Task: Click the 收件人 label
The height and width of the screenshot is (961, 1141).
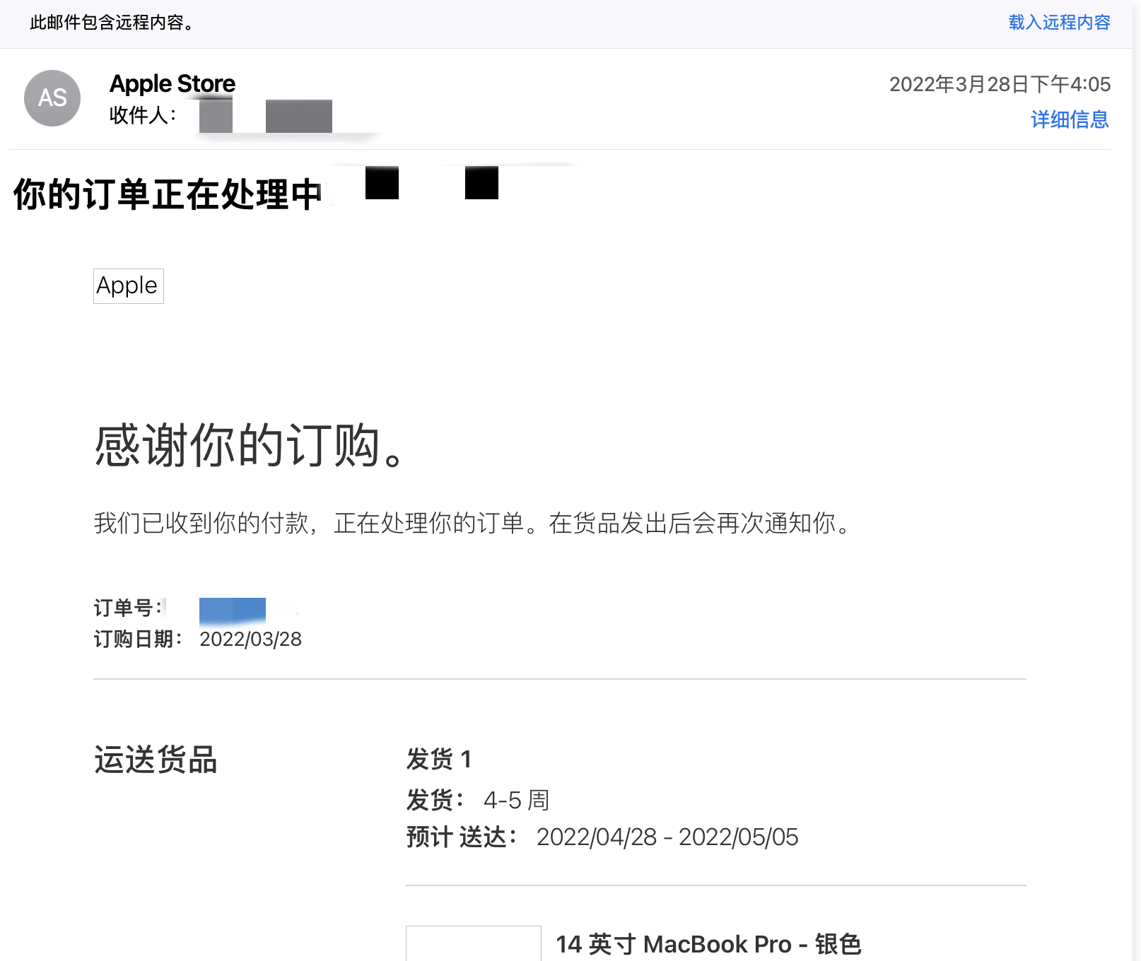Action: [x=143, y=115]
